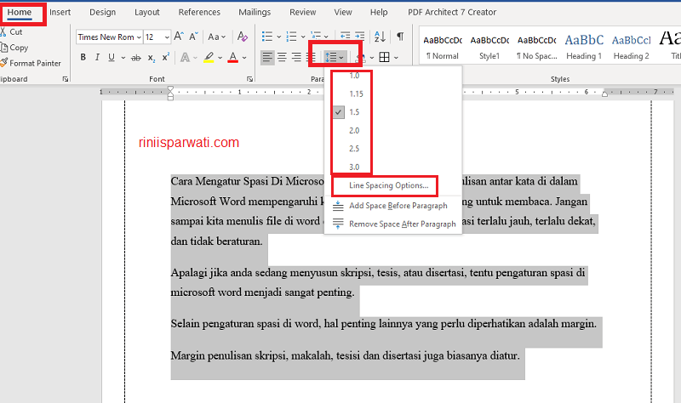This screenshot has width=681, height=403.
Task: Open PDF Architect 7 Creator tab
Action: click(x=452, y=12)
